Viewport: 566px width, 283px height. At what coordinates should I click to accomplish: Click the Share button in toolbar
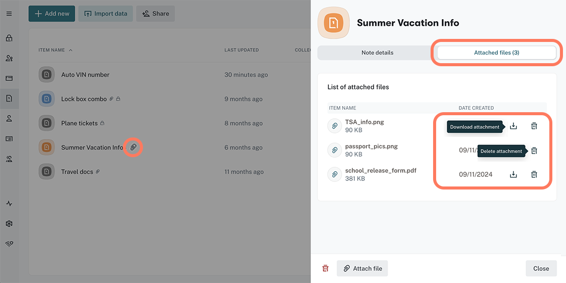[156, 14]
